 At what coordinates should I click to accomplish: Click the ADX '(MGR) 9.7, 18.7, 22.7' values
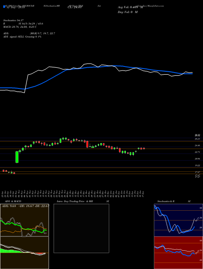pyautogui.click(x=43, y=33)
